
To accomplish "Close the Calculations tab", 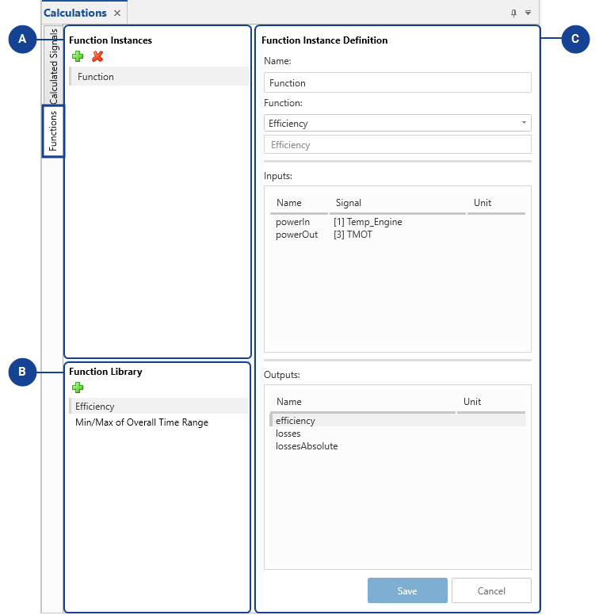I will [x=117, y=13].
